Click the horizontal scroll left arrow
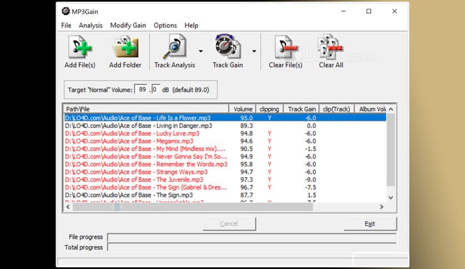Viewport: 465px width, 269px height. (68, 207)
